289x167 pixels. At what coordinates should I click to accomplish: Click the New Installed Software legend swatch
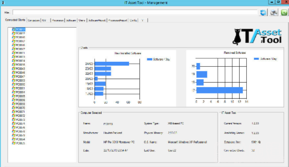click(x=150, y=59)
